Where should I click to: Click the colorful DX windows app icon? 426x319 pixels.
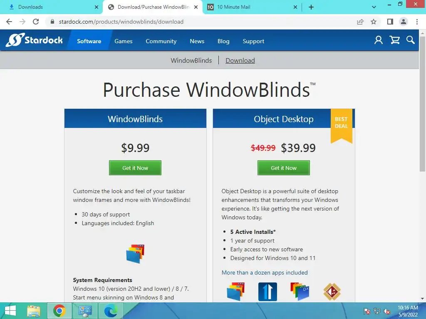300,292
